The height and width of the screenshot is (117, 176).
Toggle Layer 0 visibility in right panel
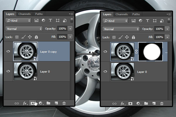coord(105,71)
